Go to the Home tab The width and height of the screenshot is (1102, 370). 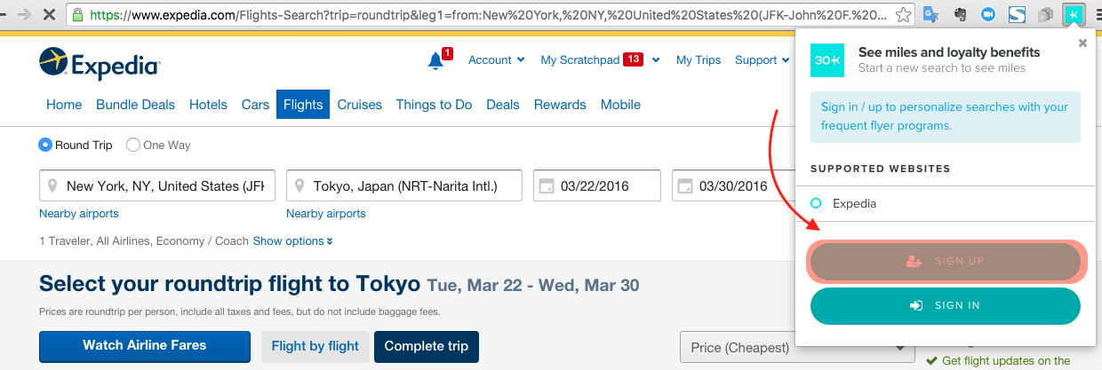tap(64, 105)
